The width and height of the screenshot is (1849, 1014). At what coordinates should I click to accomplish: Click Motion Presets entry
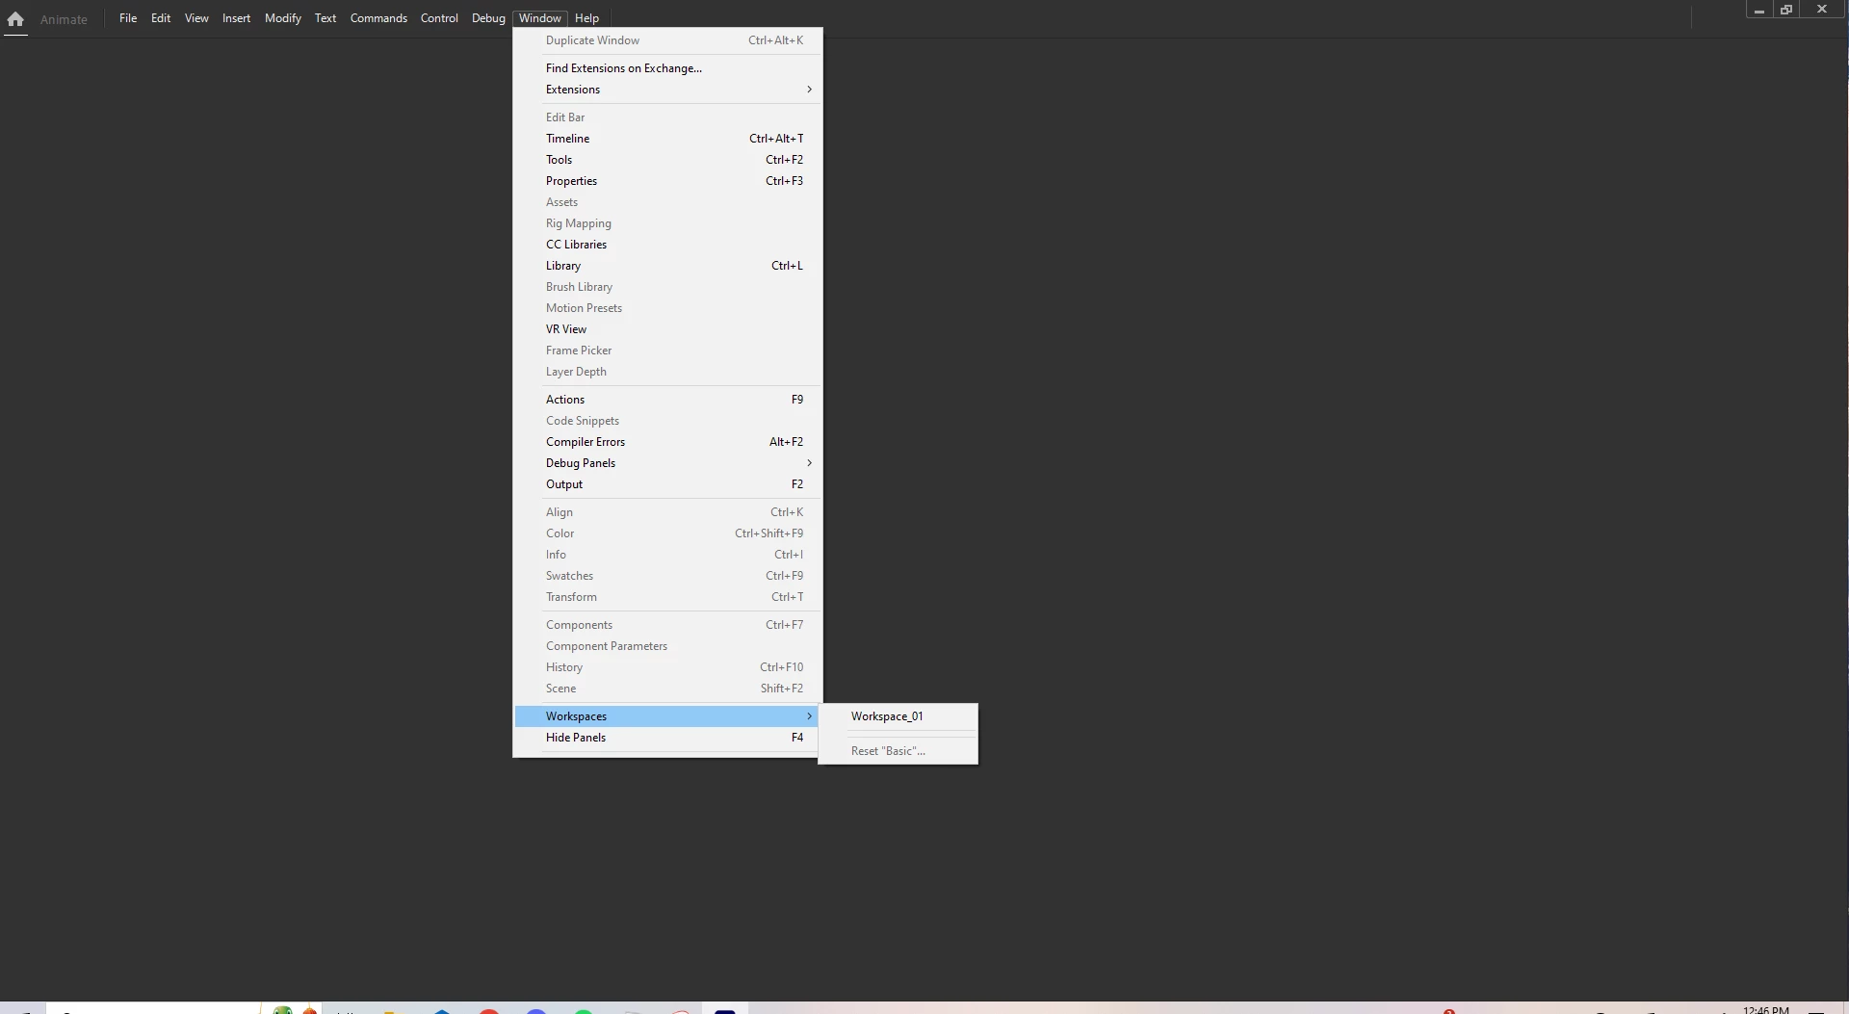(x=666, y=308)
